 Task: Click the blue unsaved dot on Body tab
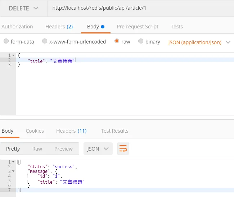103,27
